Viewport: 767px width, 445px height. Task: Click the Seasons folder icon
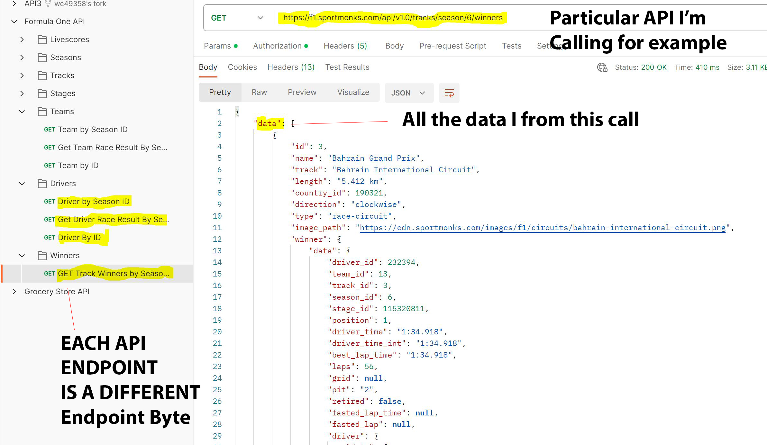tap(42, 58)
